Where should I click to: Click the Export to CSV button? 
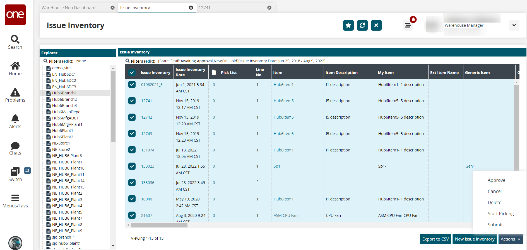tap(435, 239)
